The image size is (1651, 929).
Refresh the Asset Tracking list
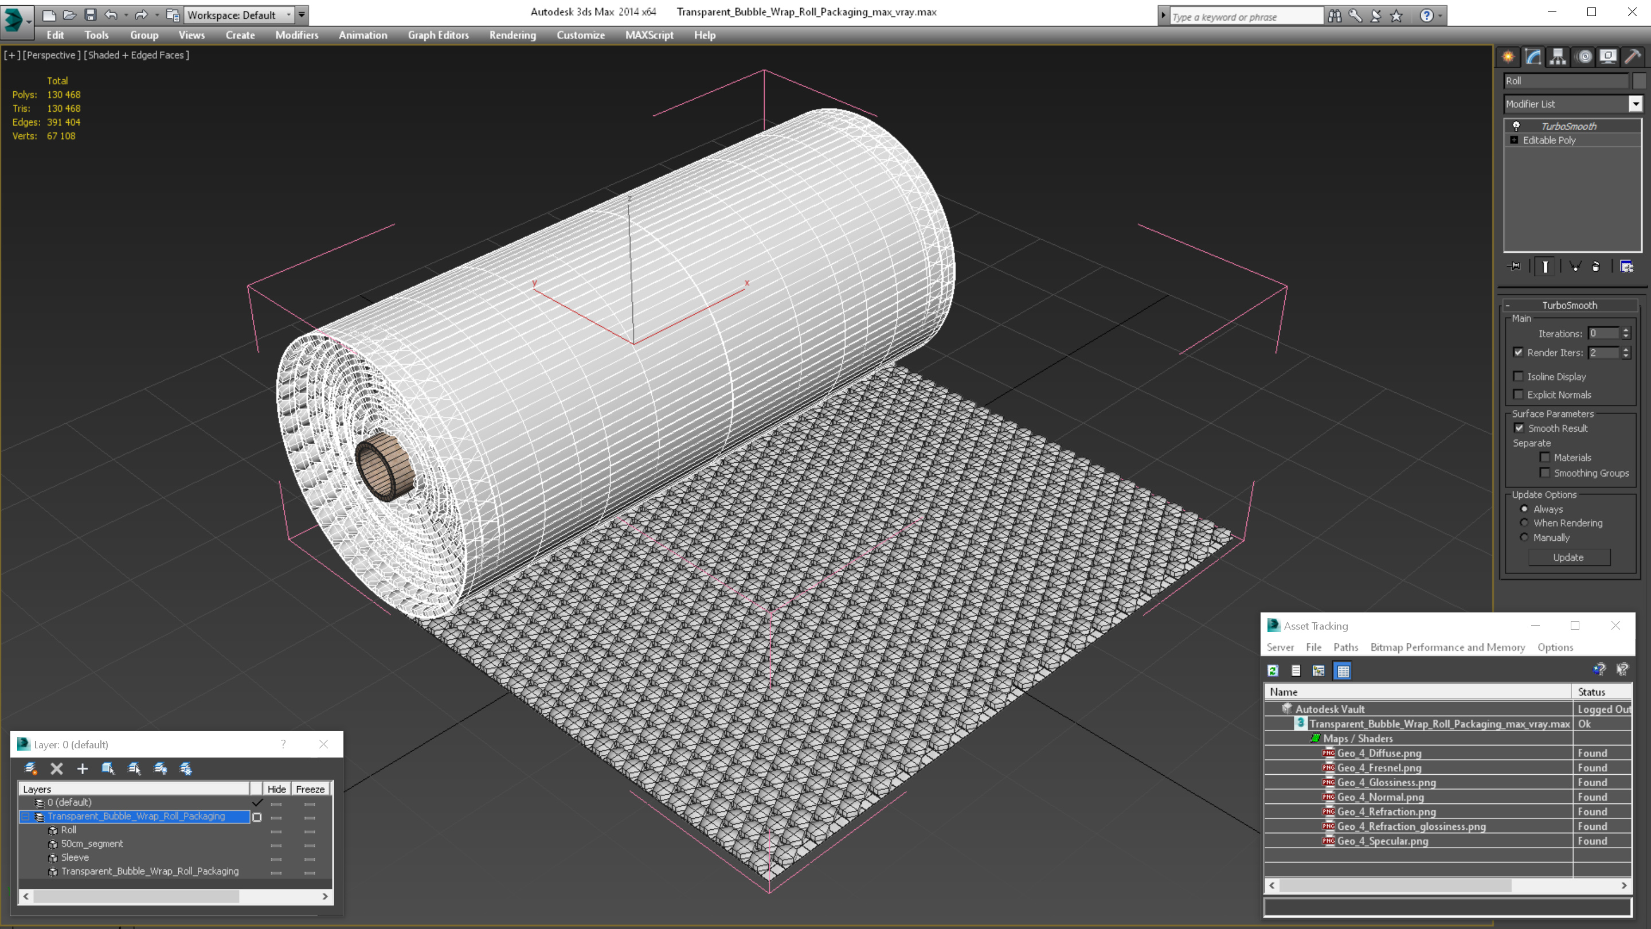coord(1273,670)
